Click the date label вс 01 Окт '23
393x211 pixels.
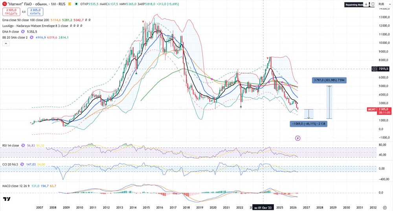pos(263,207)
